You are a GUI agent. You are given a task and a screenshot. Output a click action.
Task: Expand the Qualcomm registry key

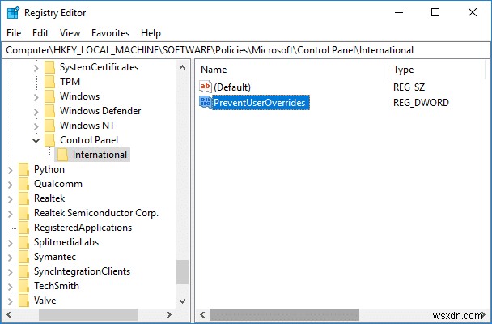point(10,184)
